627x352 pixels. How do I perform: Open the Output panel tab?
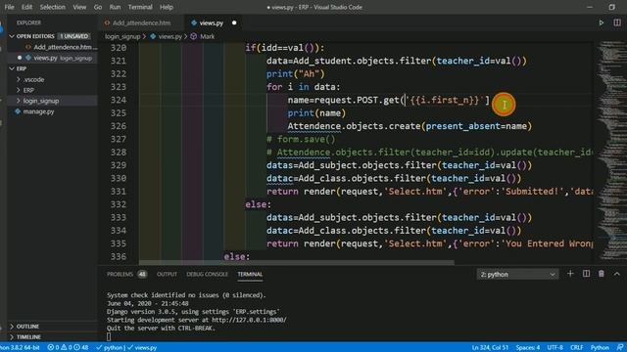[x=167, y=274]
